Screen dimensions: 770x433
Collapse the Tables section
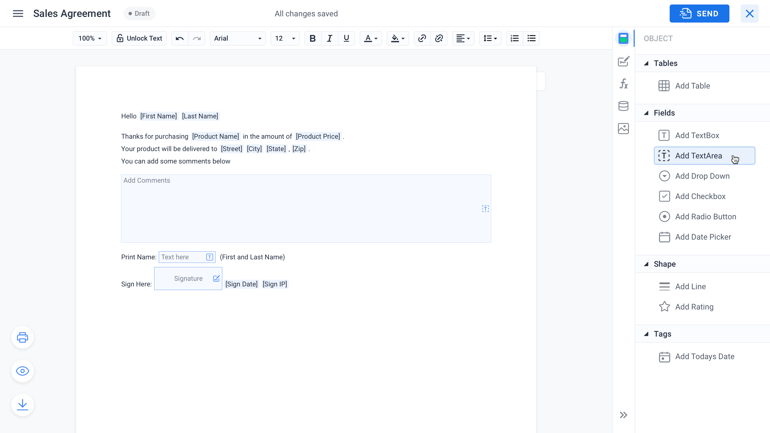coord(646,63)
